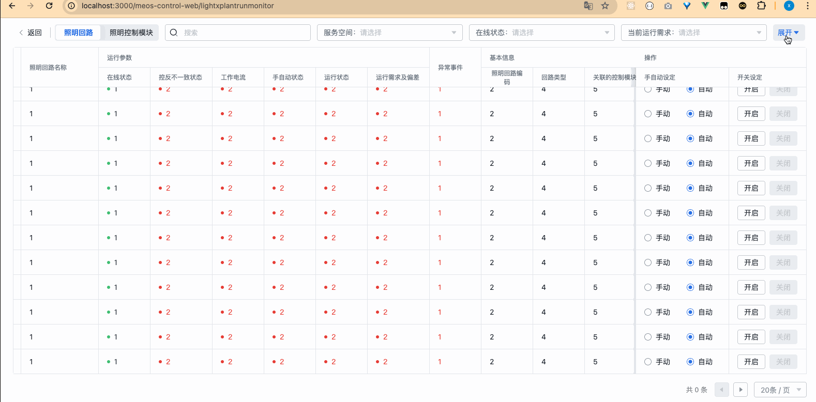
Task: Click 照明回路编码 column header
Action: [507, 78]
